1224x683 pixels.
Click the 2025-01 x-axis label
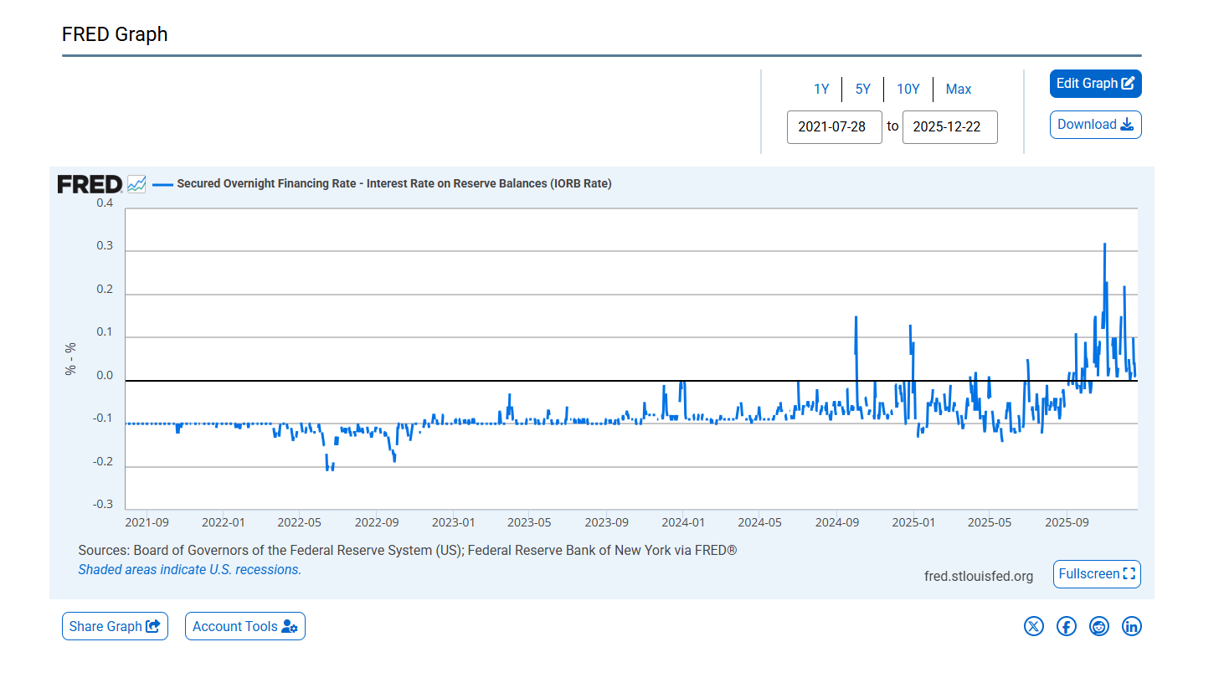(913, 522)
